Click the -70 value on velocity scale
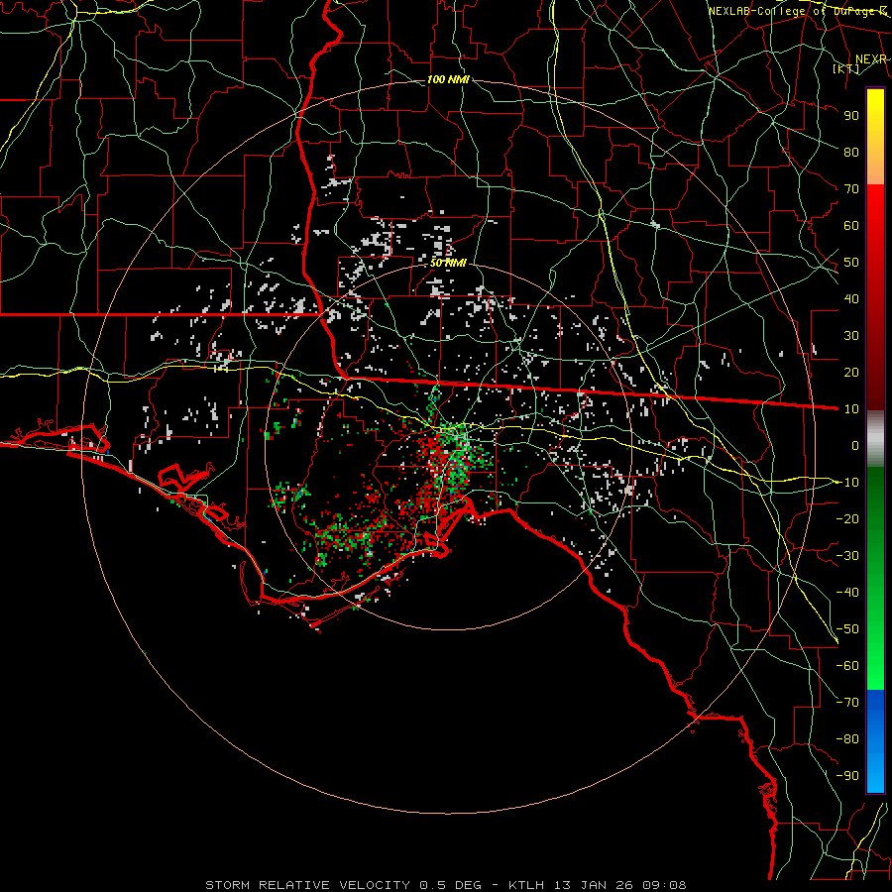Screen dimensions: 892x892 [x=847, y=703]
